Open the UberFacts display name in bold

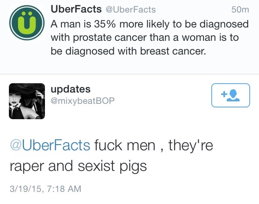[76, 9]
